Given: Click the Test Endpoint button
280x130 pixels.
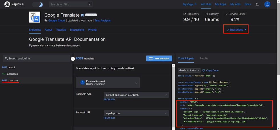Looking at the screenshot, I should (x=159, y=58).
